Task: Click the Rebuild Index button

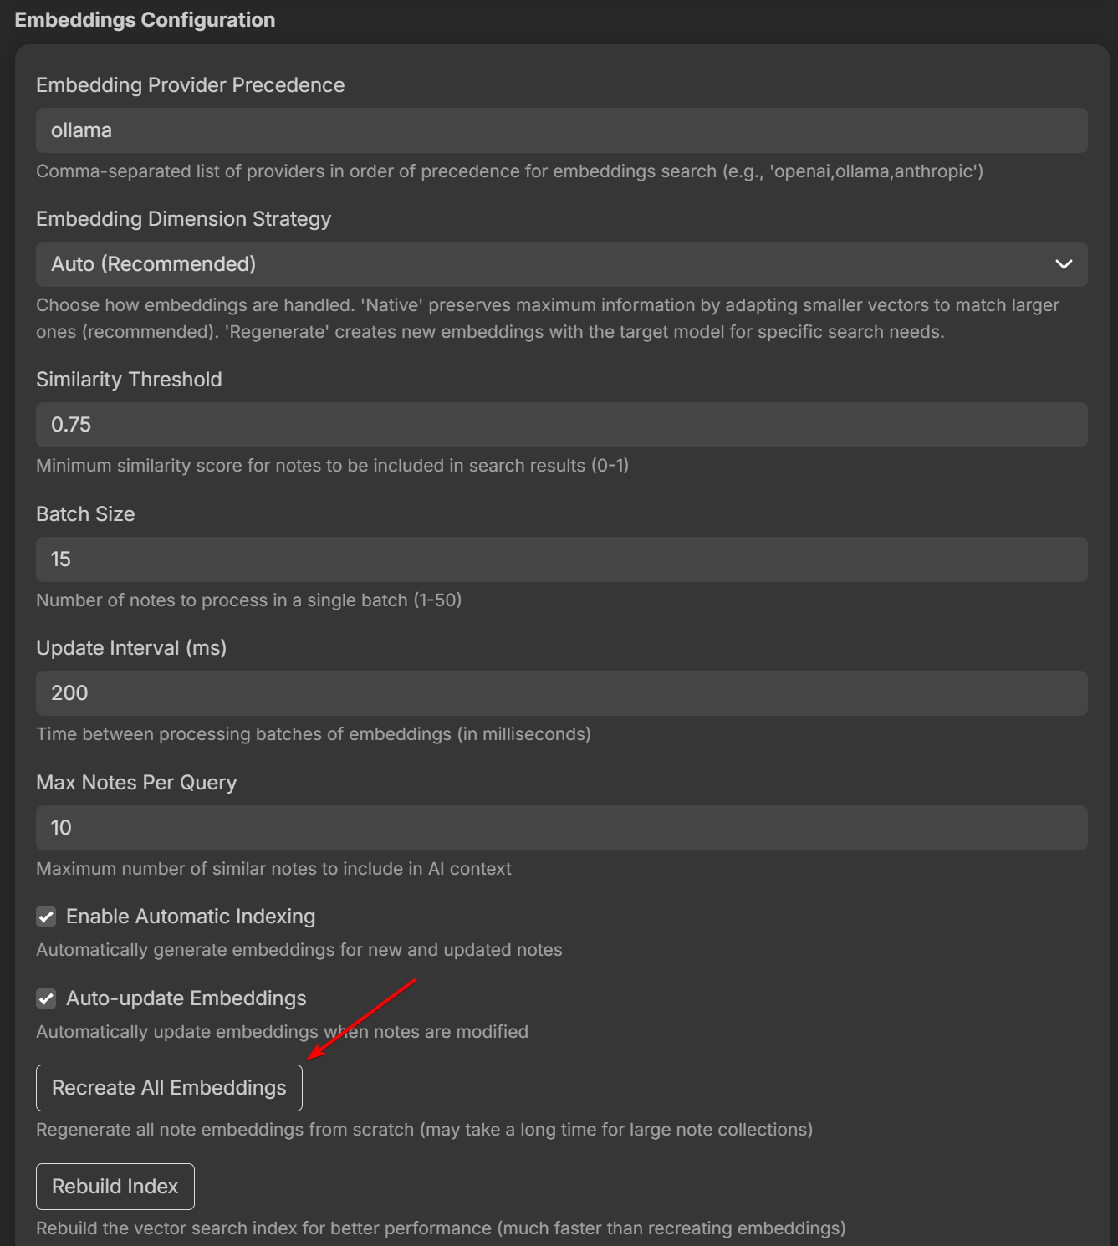Action: click(x=115, y=1186)
